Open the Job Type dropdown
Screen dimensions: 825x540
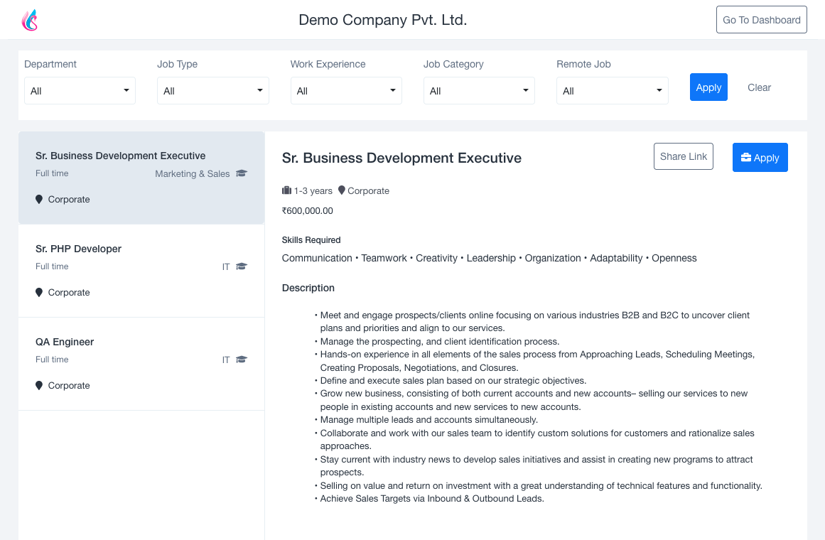[212, 90]
